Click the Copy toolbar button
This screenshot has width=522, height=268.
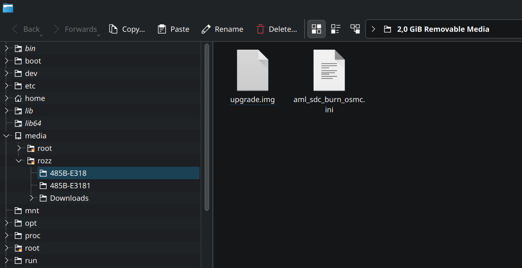[127, 29]
